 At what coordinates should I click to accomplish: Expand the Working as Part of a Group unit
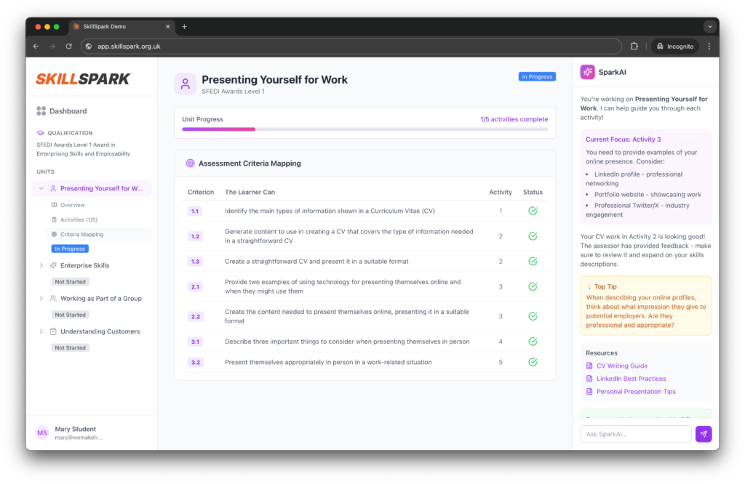click(41, 298)
